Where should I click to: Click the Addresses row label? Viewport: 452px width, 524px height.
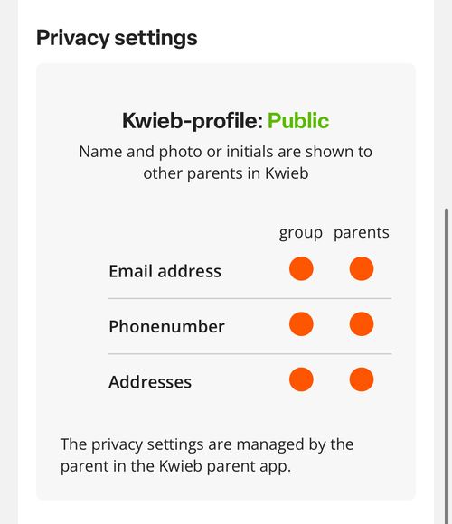click(x=150, y=382)
